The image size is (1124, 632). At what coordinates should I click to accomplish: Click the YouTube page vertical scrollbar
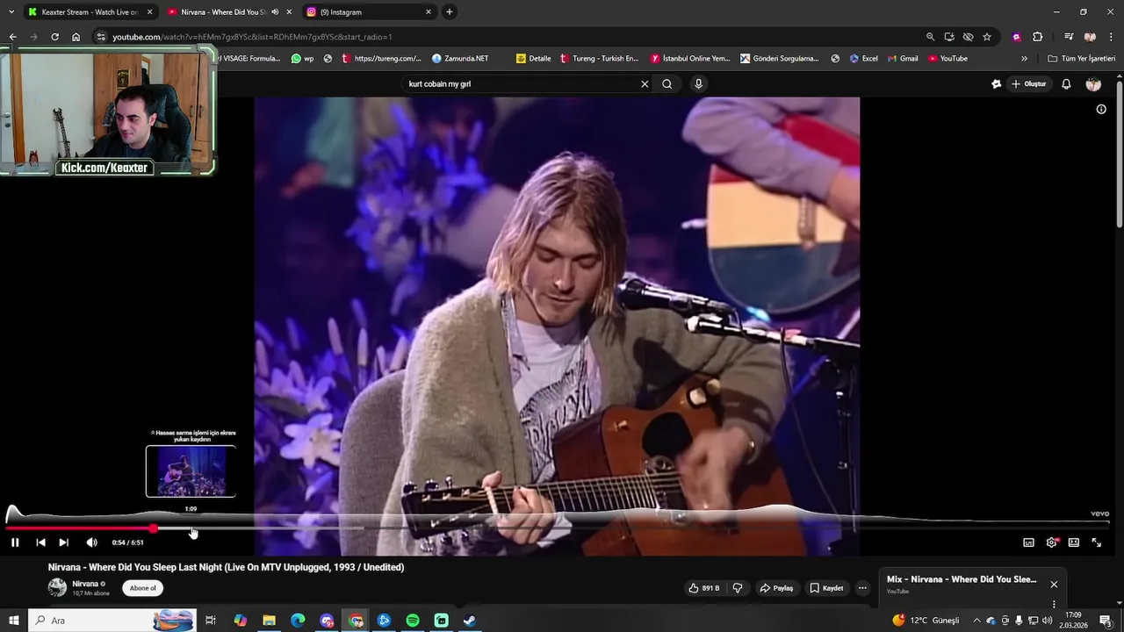(x=1120, y=154)
